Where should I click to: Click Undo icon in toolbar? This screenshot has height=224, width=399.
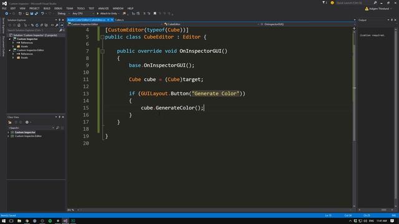(42, 14)
